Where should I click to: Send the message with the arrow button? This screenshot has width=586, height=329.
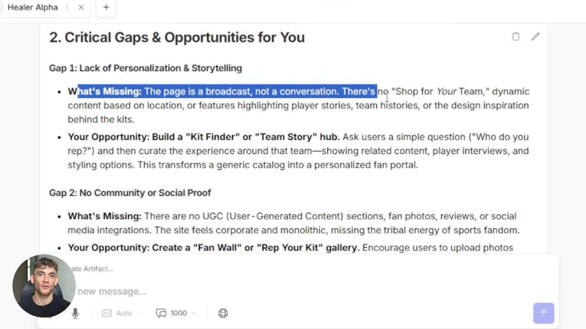click(544, 313)
